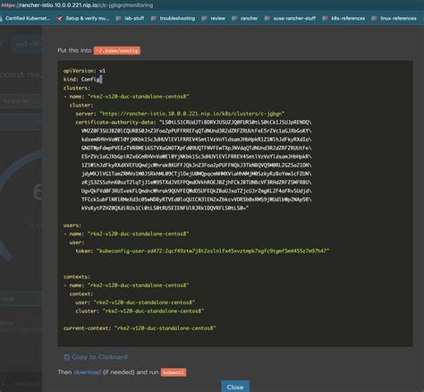Click the contexts: key line
Screen dimensions: 424x392
(77, 277)
